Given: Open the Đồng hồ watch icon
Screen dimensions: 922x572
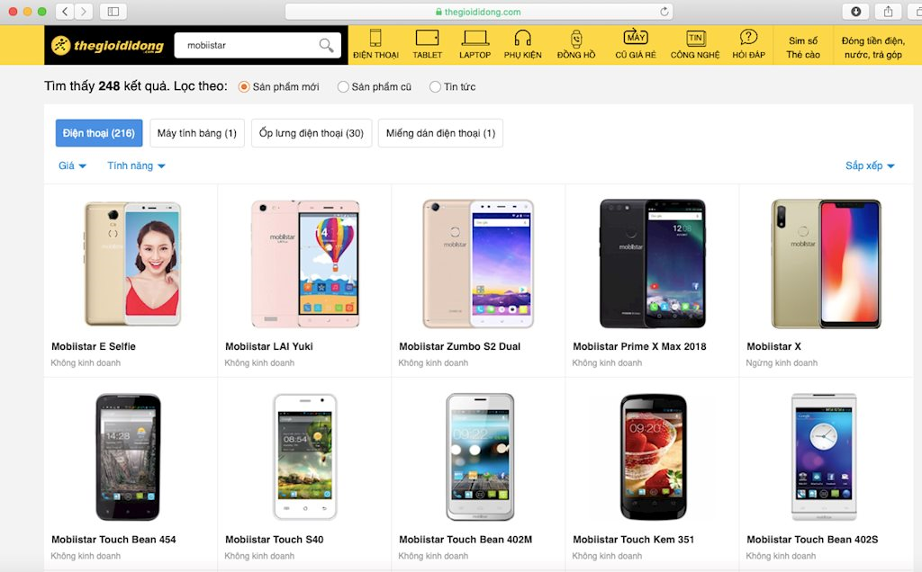Looking at the screenshot, I should (576, 38).
